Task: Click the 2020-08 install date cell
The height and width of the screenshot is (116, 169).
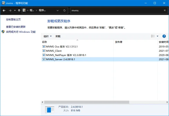Action: click(163, 55)
